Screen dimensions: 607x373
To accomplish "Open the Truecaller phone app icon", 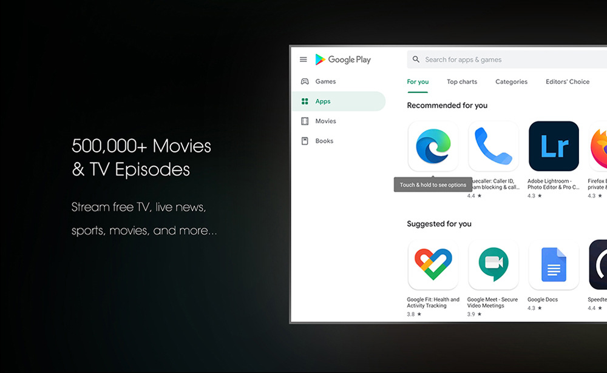I will pos(493,146).
